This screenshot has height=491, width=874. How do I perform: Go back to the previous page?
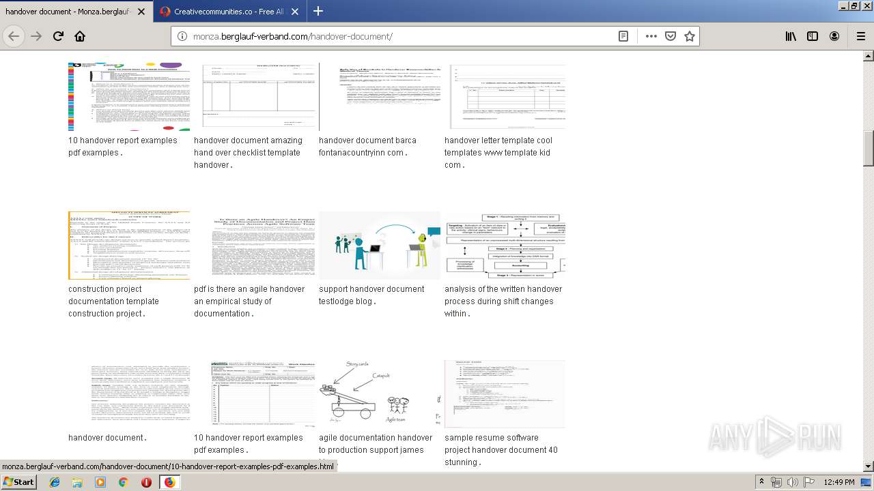coord(14,36)
